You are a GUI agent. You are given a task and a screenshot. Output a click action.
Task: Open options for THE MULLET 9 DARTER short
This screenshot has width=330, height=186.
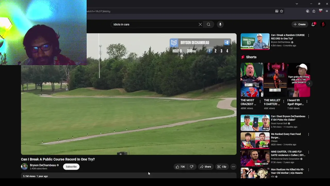(x=284, y=101)
